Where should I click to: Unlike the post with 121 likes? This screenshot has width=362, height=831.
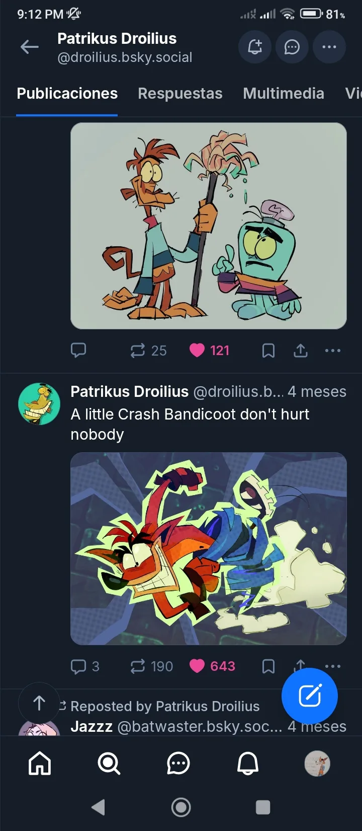pos(197,351)
